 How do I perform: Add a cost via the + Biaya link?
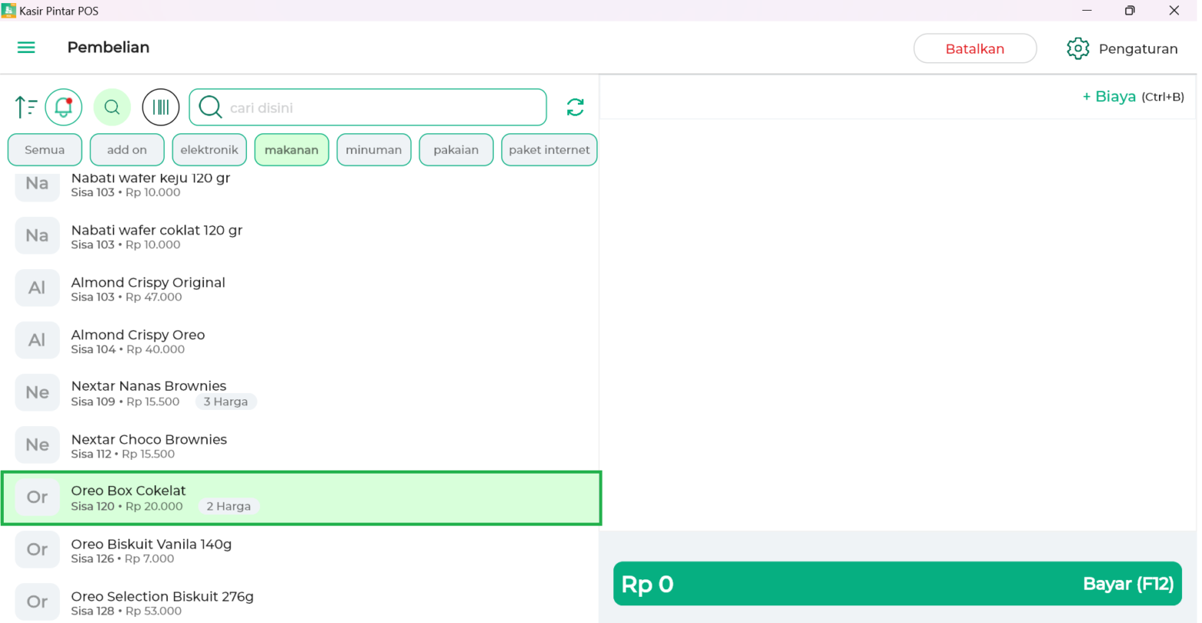[x=1108, y=97]
